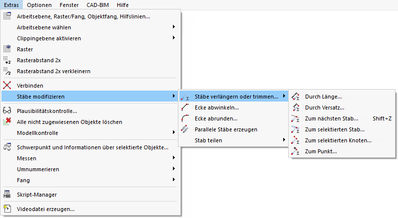
Task: Click the Zum selektierten Stab icon
Action: coord(296,129)
